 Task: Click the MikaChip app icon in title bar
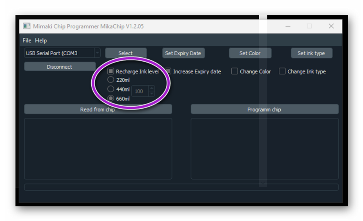pos(27,26)
